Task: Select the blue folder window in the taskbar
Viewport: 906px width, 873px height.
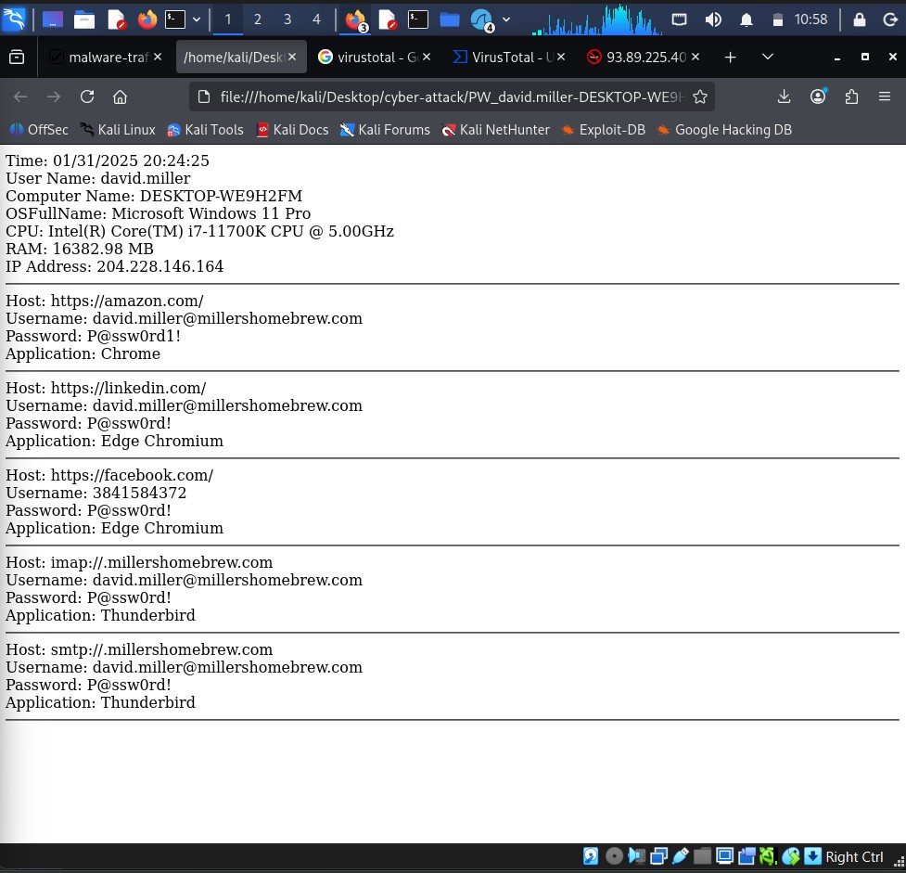Action: point(450,19)
